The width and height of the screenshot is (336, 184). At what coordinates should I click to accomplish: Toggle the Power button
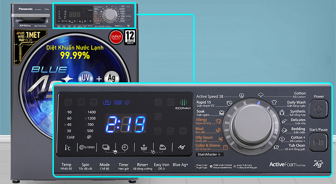coord(319,109)
